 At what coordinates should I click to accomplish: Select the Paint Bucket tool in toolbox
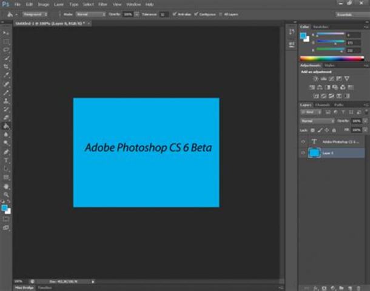6,126
